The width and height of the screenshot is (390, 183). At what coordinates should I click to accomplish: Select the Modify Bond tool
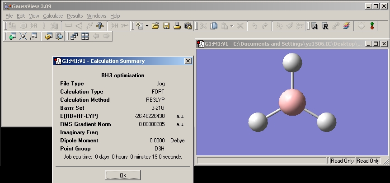[x=68, y=26]
